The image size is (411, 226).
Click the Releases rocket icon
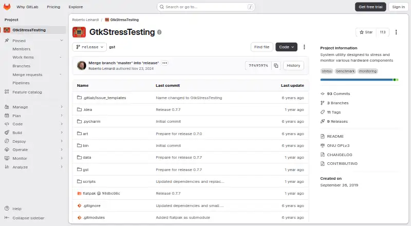click(x=323, y=121)
